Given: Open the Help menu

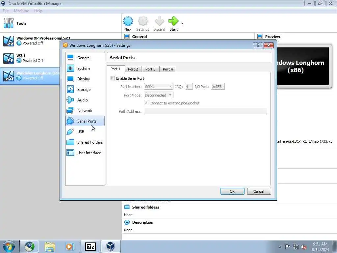Looking at the screenshot, I should point(38,11).
